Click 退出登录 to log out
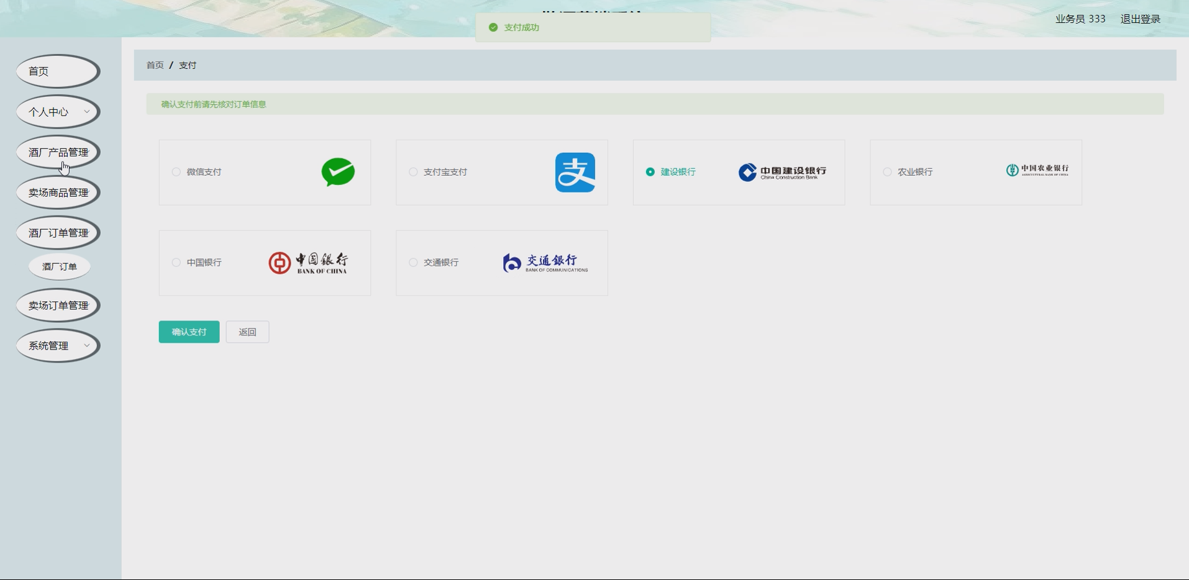1189x580 pixels. point(1141,19)
